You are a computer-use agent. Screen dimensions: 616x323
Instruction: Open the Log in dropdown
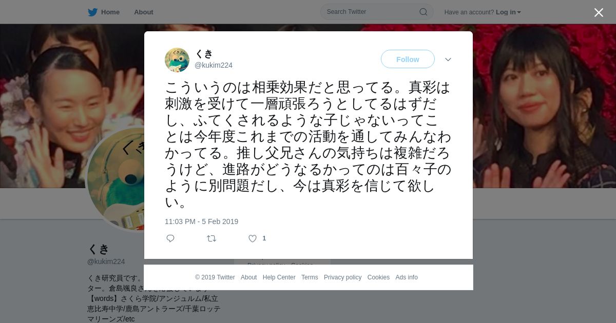click(508, 12)
